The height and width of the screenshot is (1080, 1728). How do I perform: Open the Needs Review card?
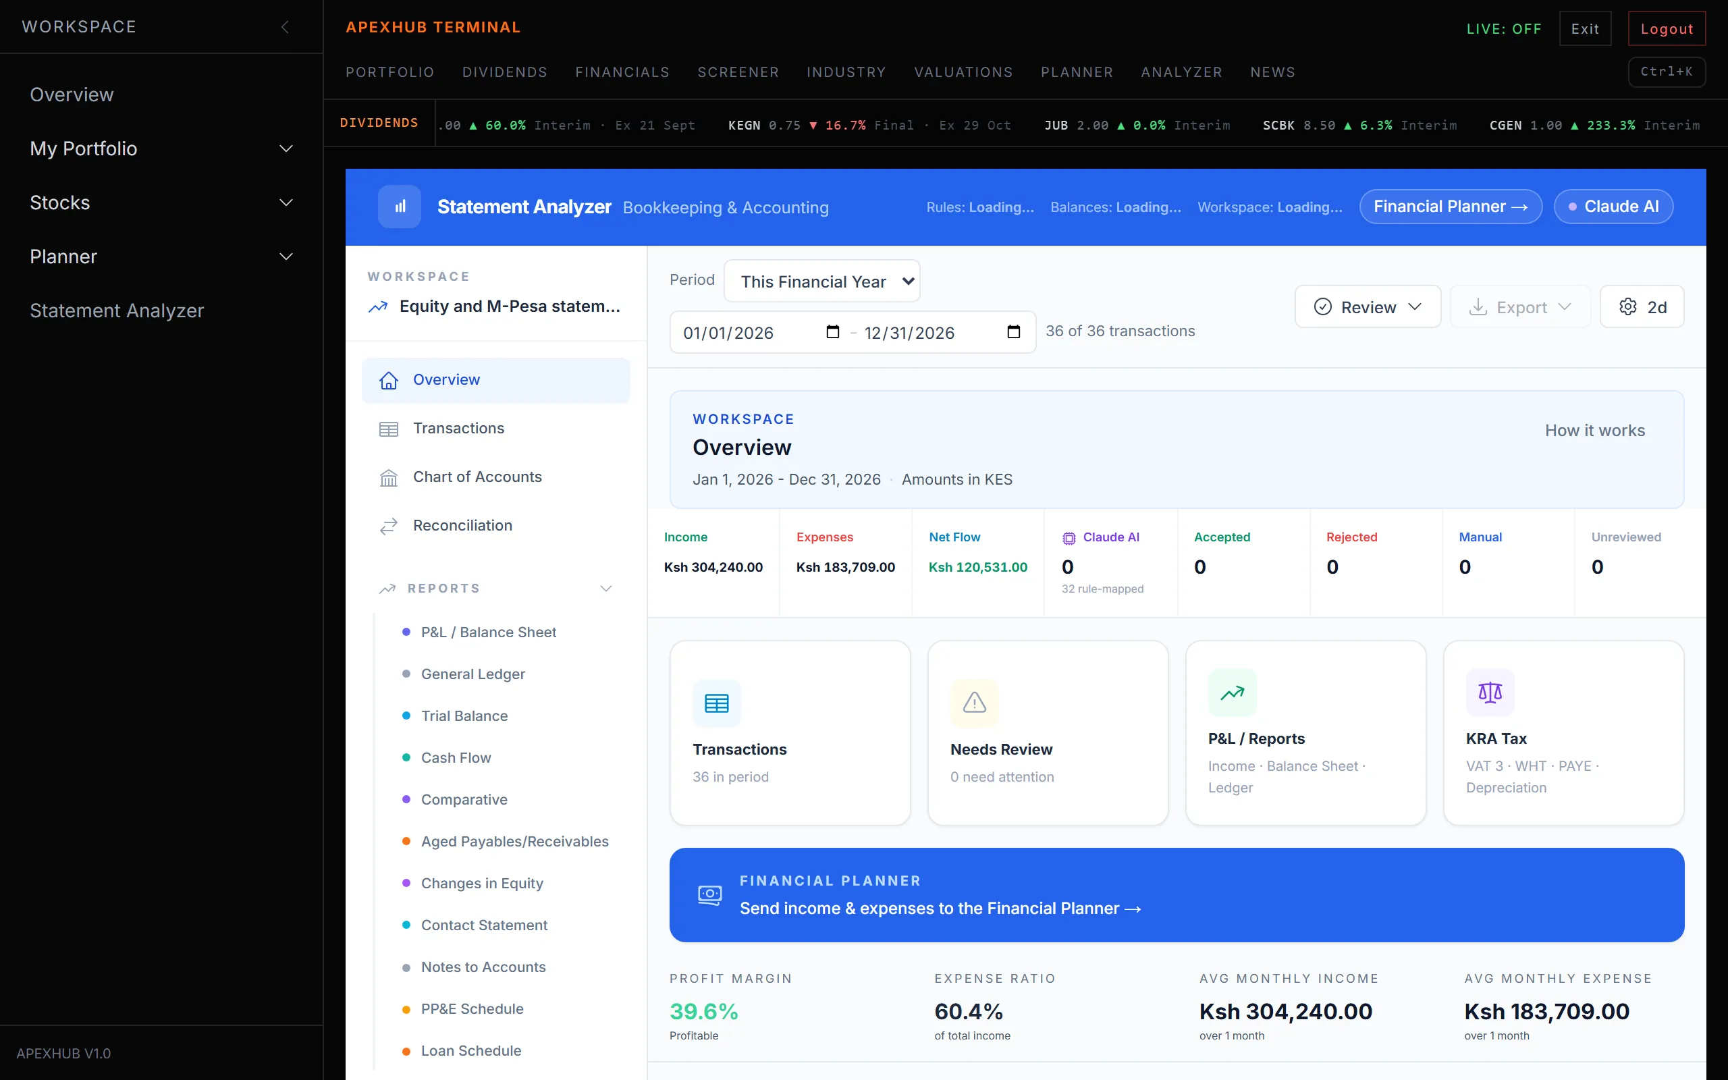point(1048,733)
